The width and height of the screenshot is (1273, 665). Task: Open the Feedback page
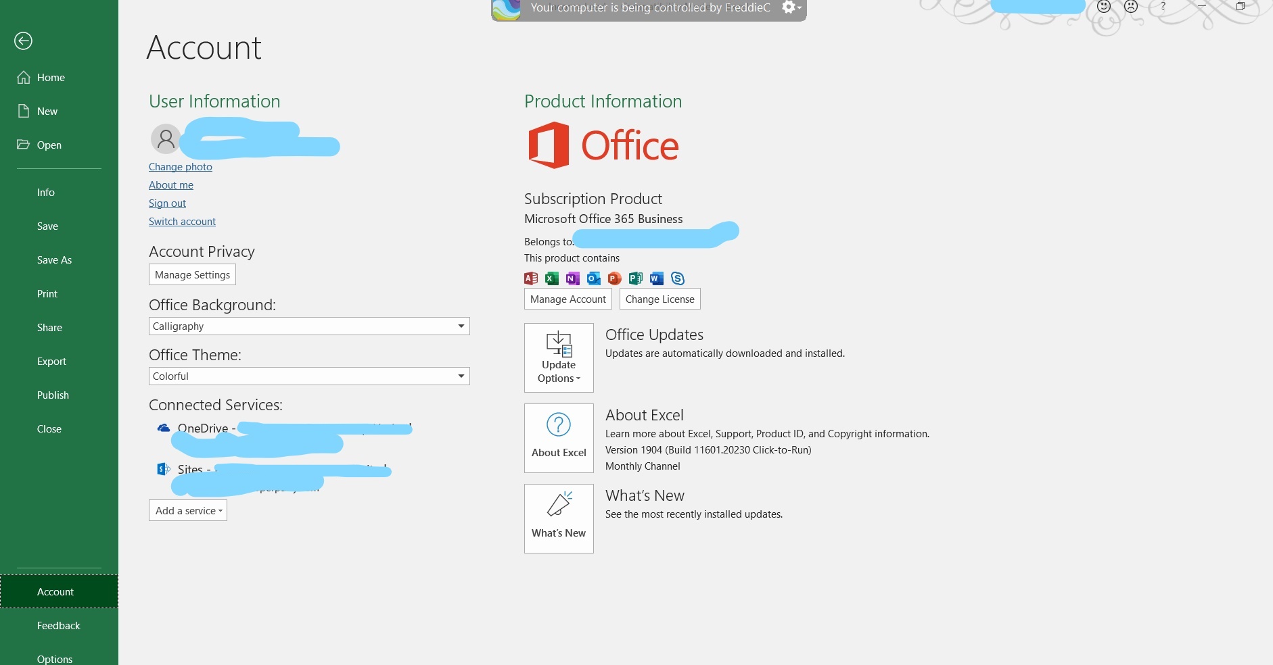[x=59, y=626]
